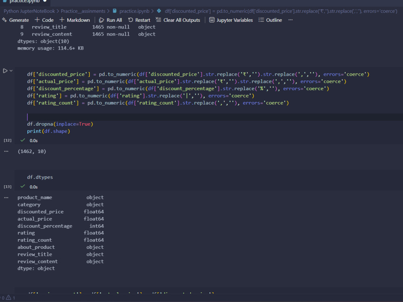Open the toolbar's more actions ellipsis

[291, 20]
